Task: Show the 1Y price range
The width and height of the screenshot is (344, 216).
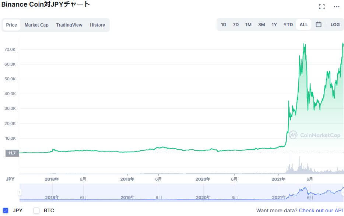Action: (x=274, y=25)
